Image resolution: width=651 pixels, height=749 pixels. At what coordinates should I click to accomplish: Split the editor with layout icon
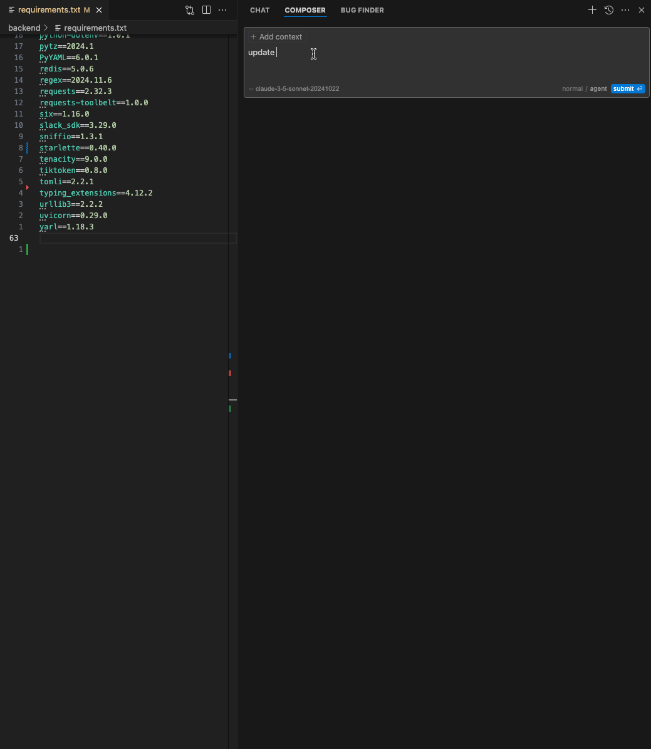206,10
